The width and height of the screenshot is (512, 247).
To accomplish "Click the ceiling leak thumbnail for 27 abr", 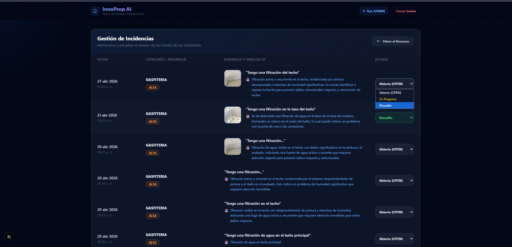I will (x=232, y=78).
